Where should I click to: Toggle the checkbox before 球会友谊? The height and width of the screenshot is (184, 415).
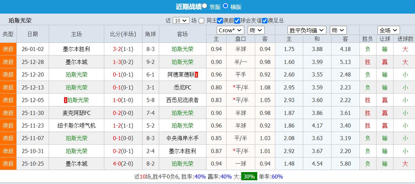pos(237,20)
